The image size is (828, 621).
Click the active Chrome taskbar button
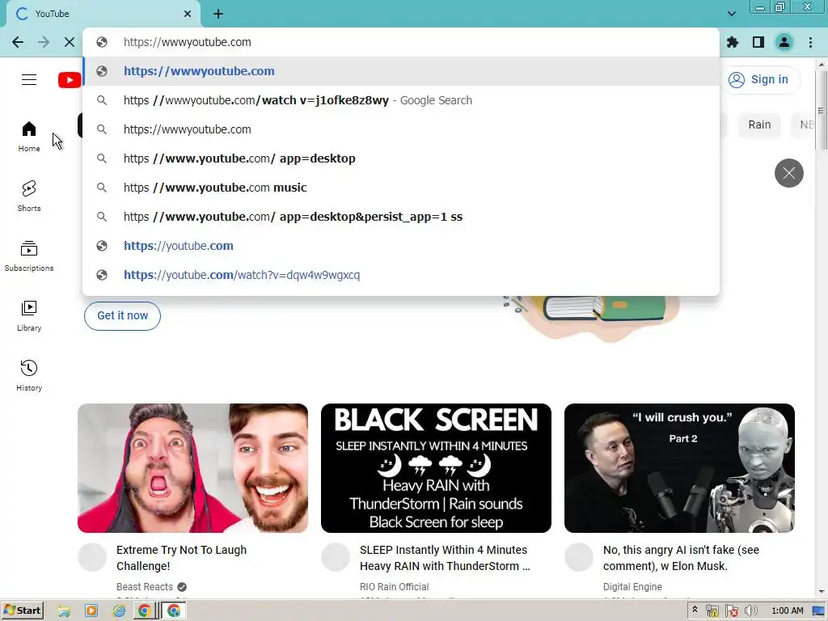[x=173, y=611]
